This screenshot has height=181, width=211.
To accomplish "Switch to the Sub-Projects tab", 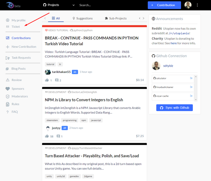I will pyautogui.click(x=116, y=18).
